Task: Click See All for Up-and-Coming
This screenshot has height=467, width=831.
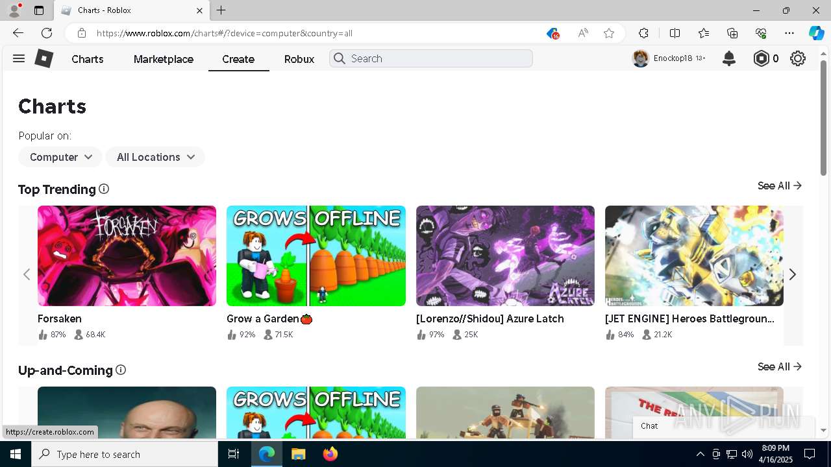Action: tap(780, 366)
